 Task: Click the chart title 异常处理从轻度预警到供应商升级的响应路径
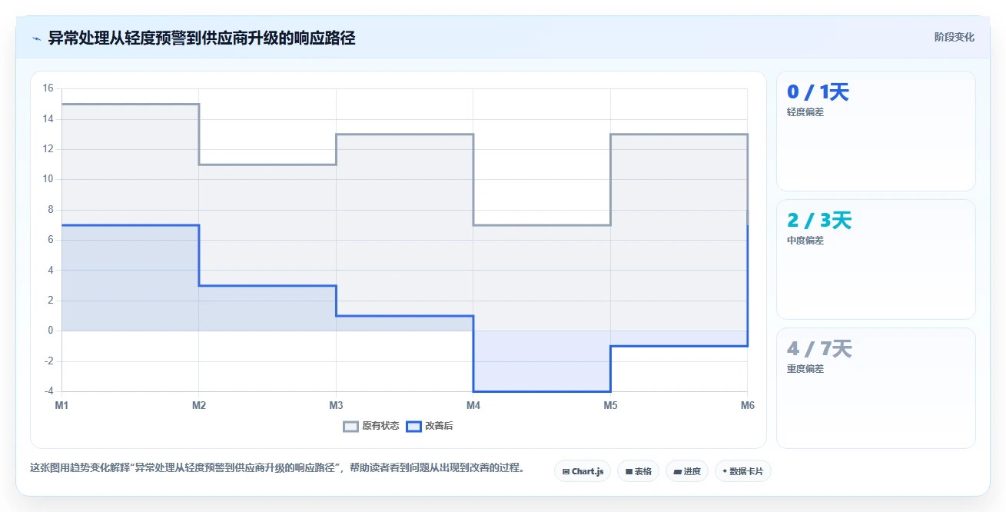point(201,38)
